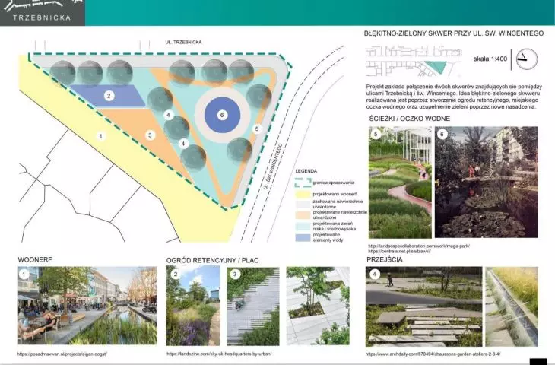Click the 'LEGENDA' heading
Viewport: 555px width, 365px height.
coord(306,171)
